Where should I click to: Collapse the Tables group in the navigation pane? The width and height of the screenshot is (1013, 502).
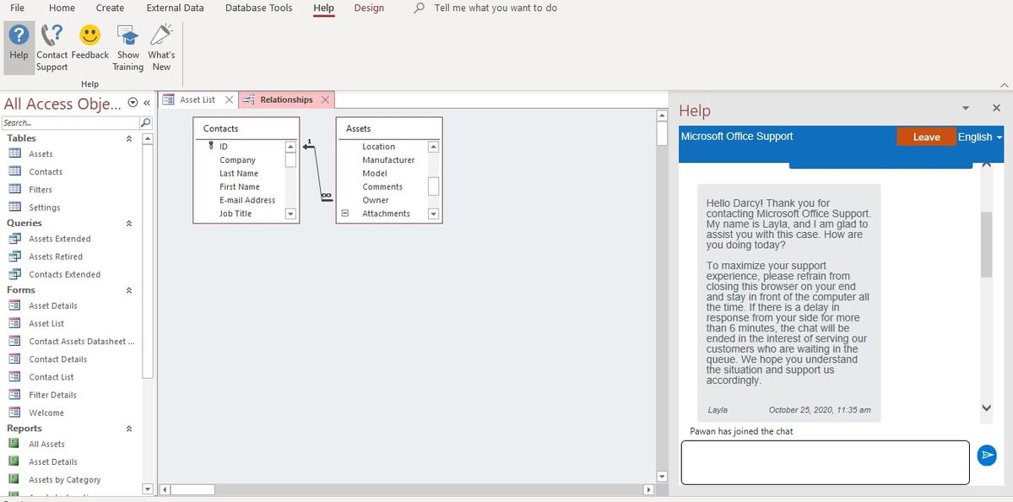tap(129, 138)
